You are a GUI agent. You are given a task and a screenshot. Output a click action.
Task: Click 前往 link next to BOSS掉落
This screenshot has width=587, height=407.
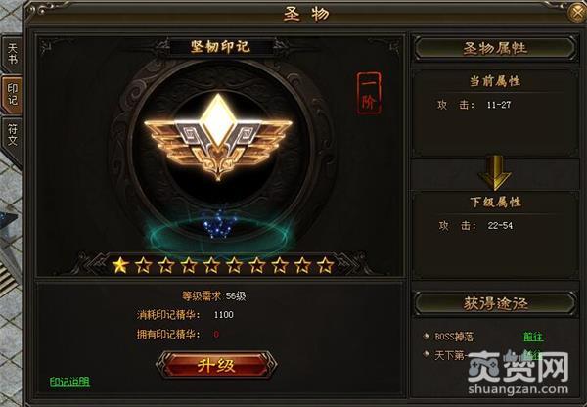pyautogui.click(x=533, y=337)
